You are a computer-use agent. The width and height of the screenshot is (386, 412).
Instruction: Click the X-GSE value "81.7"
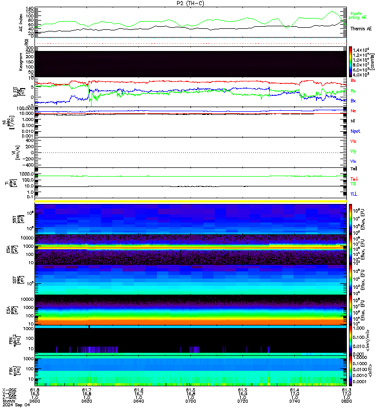(86, 390)
